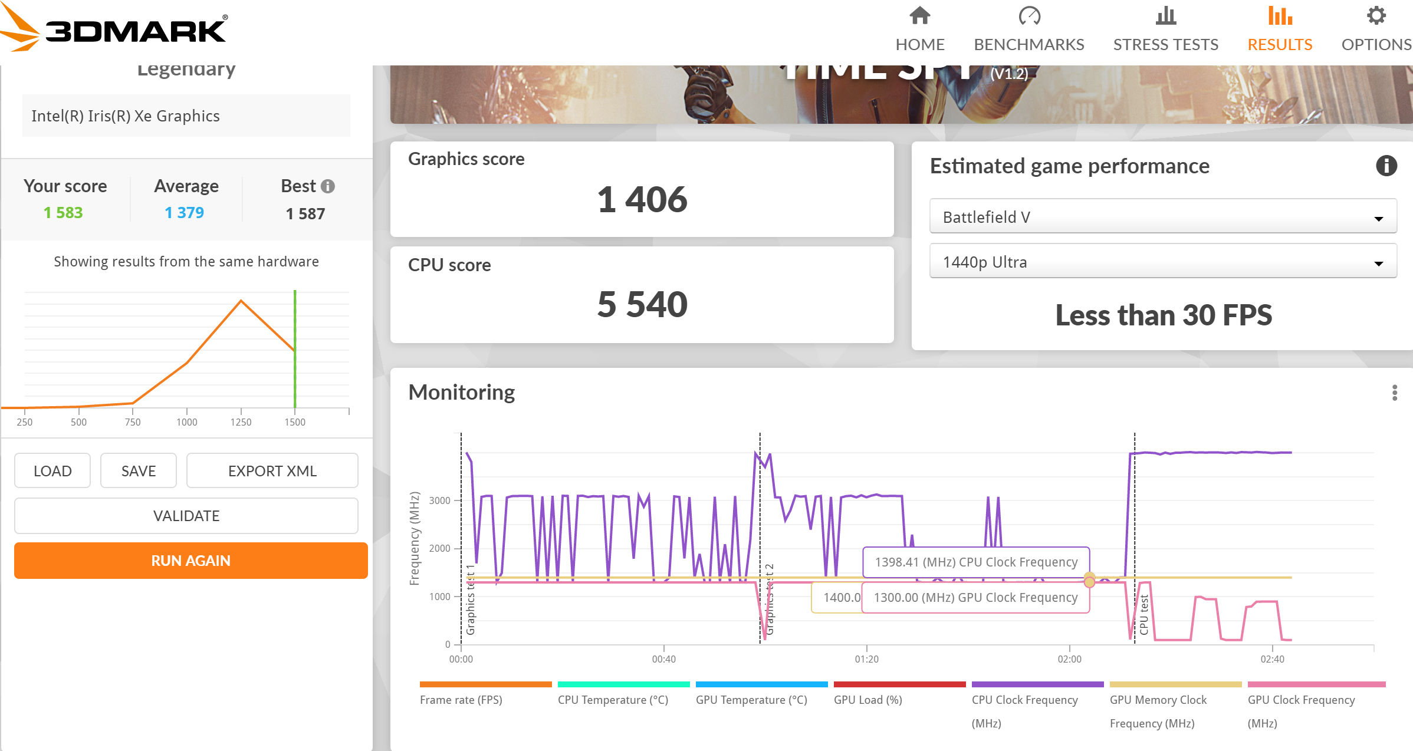Click the Home house icon
Viewport: 1413px width, 751px height.
point(919,16)
